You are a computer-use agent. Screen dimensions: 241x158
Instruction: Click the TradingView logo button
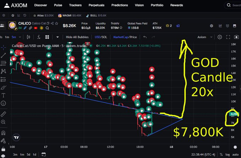[16, 137]
